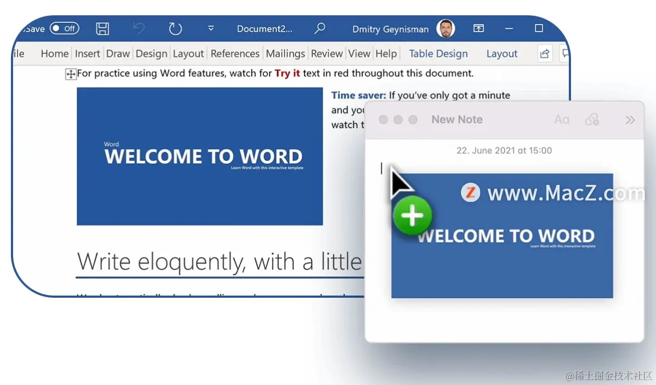Open the References tab

(x=235, y=53)
